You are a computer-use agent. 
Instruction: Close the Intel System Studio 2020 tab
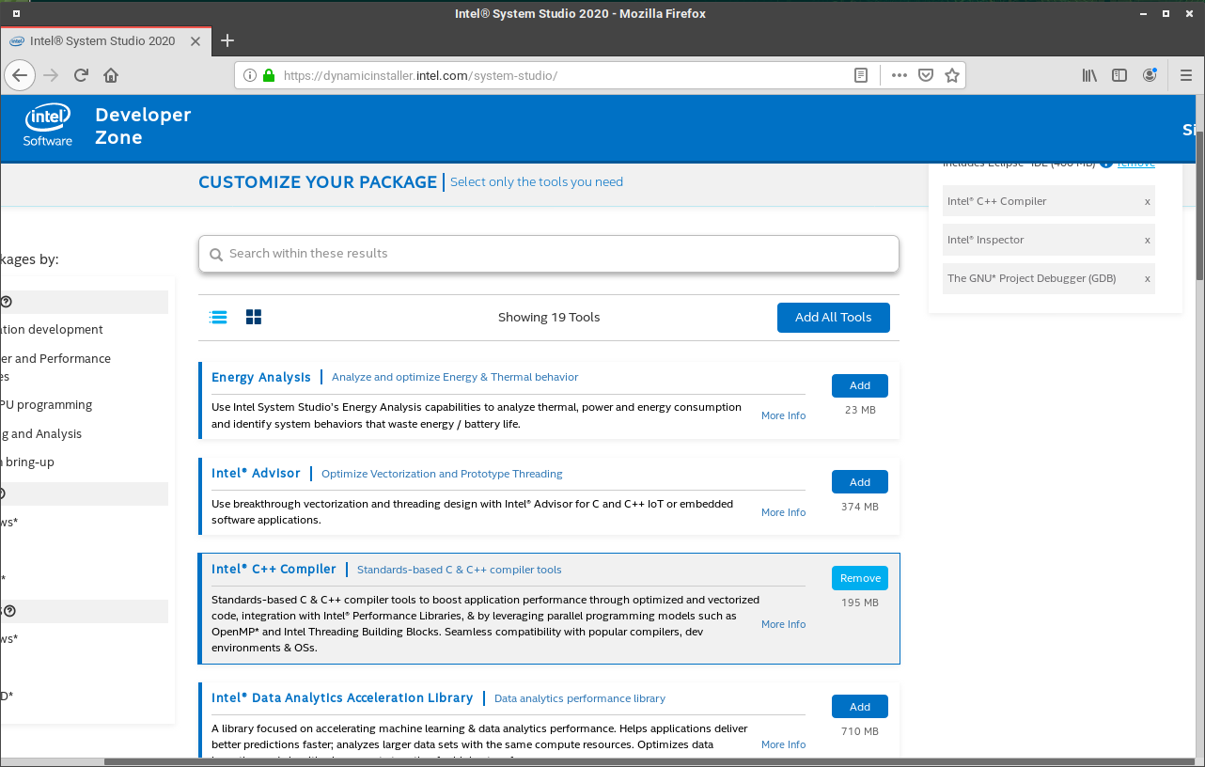(196, 41)
